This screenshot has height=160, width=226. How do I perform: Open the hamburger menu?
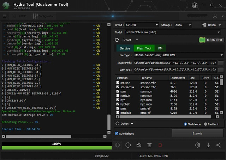pyautogui.click(x=5, y=16)
